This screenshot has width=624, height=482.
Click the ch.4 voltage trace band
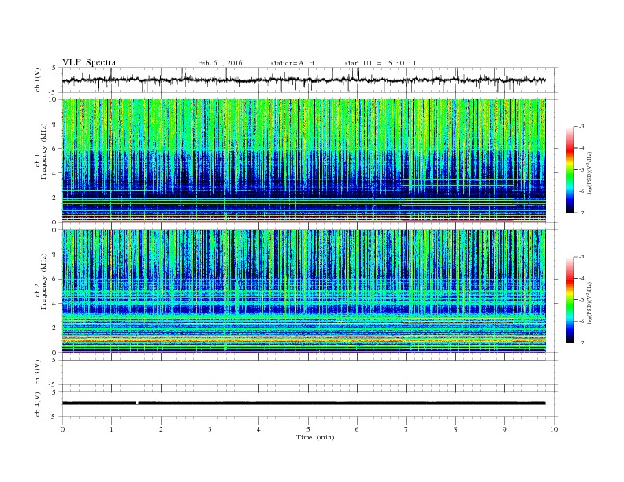pyautogui.click(x=303, y=403)
